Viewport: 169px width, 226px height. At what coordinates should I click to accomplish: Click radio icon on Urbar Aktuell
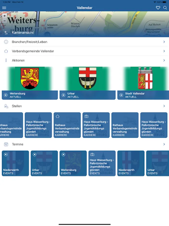64,95
